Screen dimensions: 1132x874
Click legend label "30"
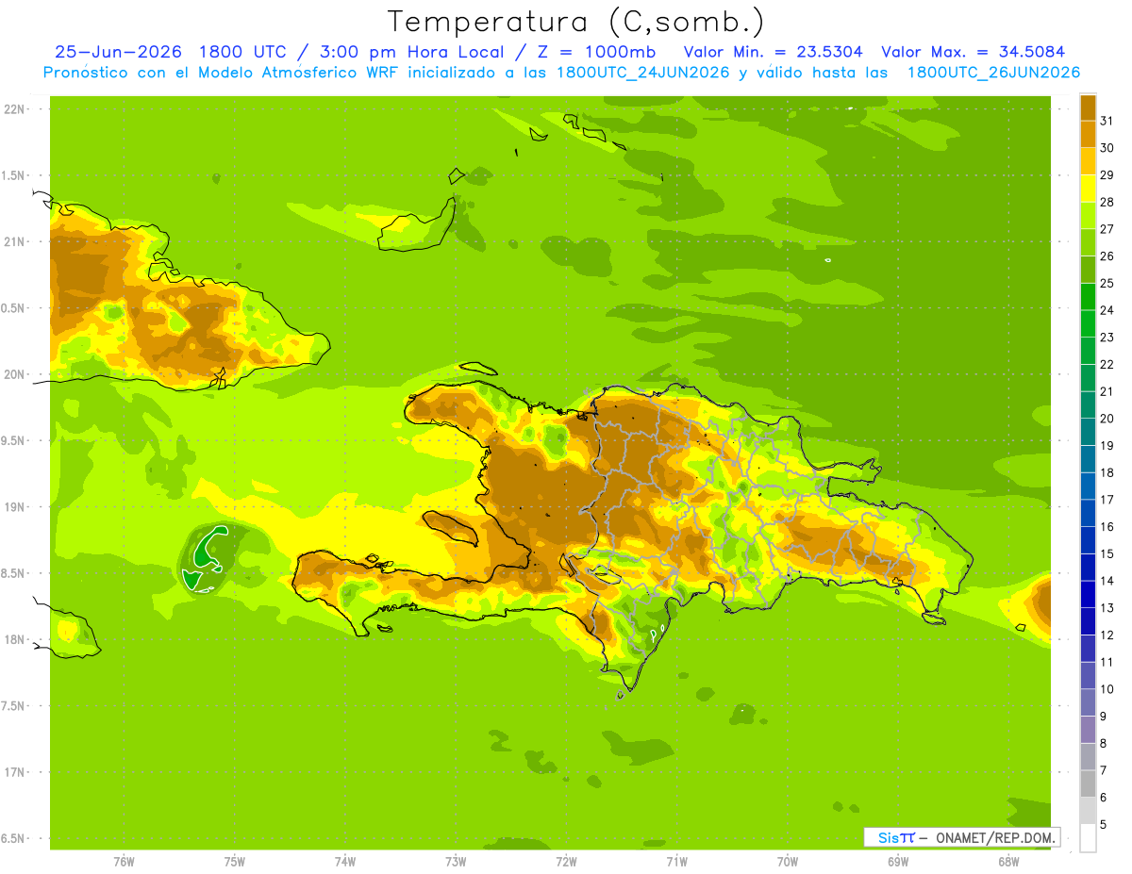1107,148
